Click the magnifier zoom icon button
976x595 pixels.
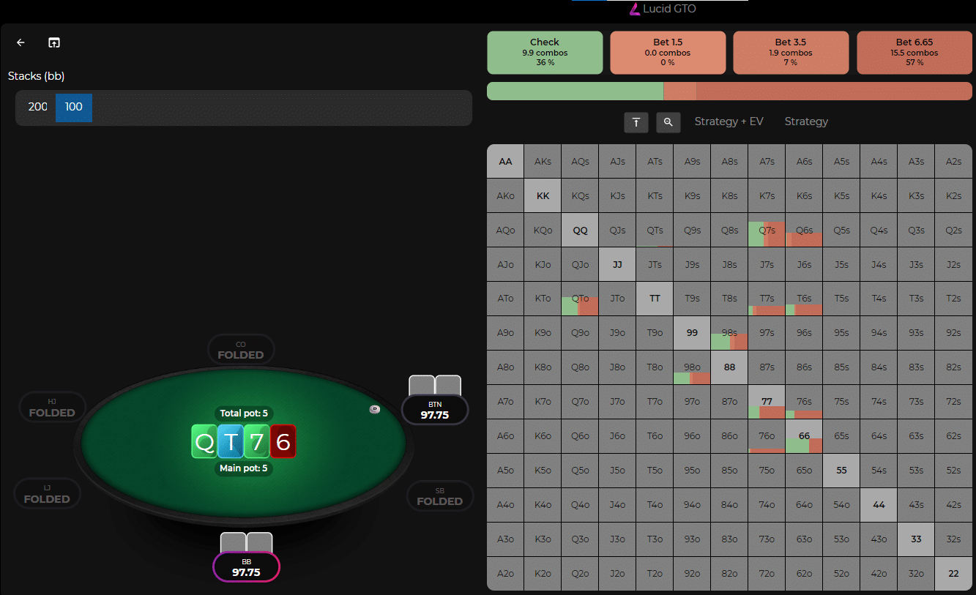pyautogui.click(x=668, y=122)
